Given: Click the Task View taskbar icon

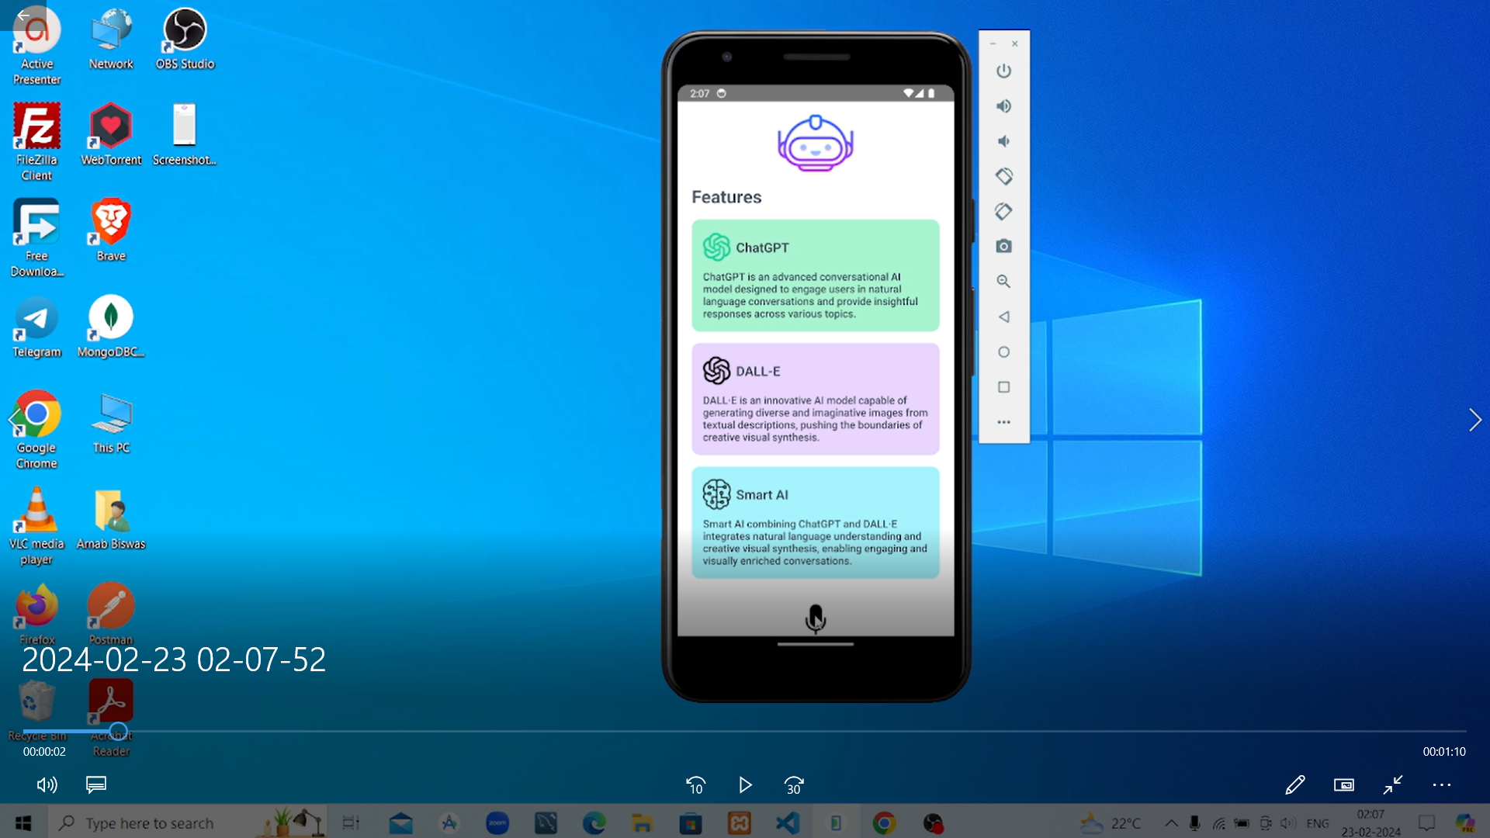Looking at the screenshot, I should point(351,822).
